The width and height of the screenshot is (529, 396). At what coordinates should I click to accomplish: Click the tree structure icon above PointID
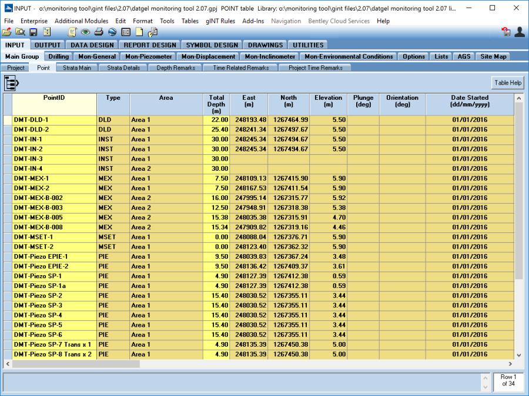pyautogui.click(x=12, y=83)
